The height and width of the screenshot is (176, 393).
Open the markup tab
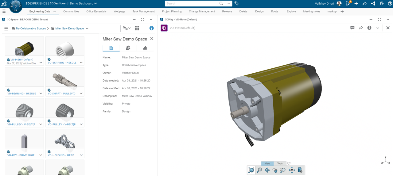(x=332, y=11)
